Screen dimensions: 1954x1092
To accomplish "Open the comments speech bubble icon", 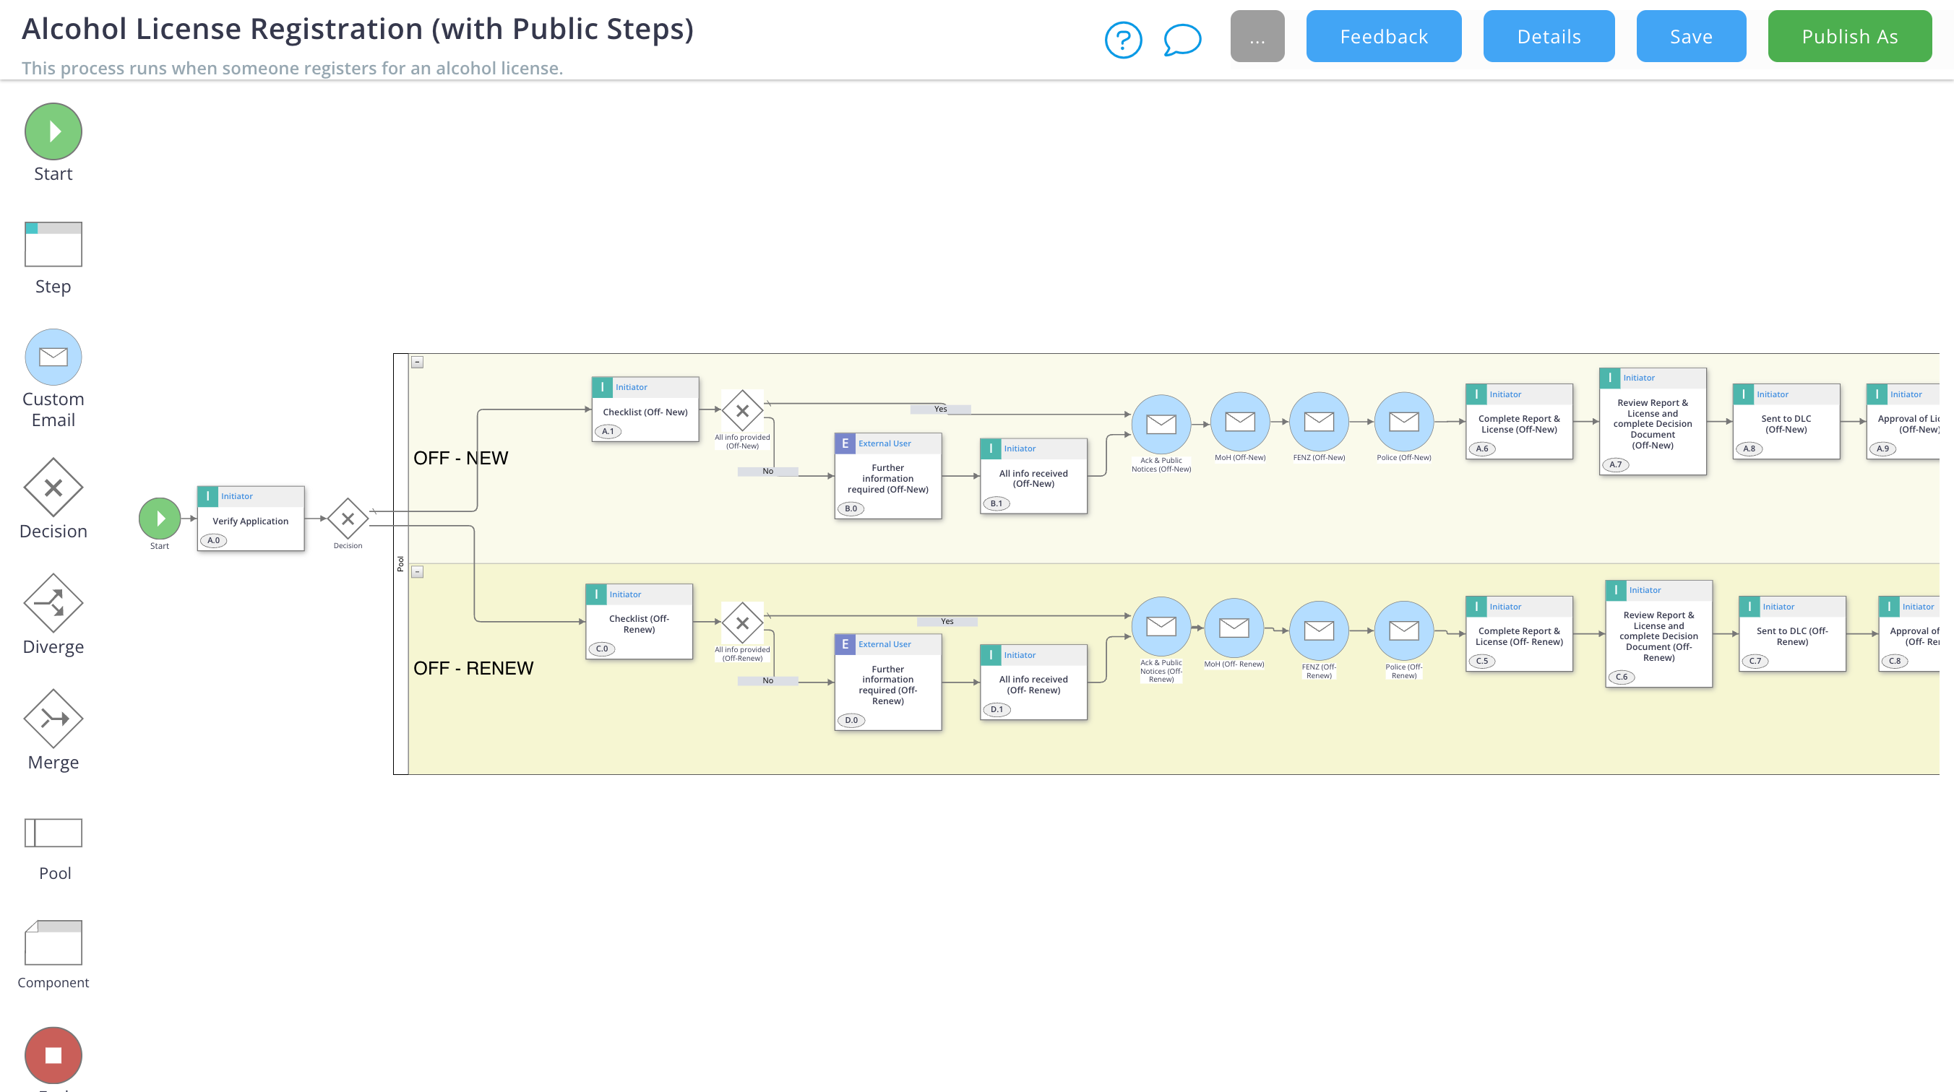I will click(1182, 40).
